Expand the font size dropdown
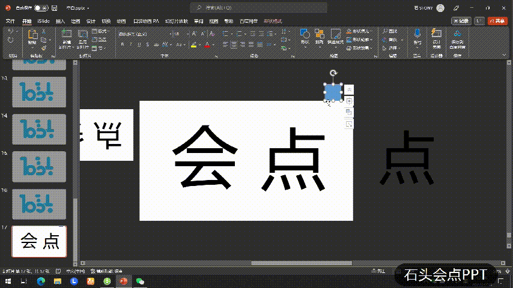 point(187,34)
